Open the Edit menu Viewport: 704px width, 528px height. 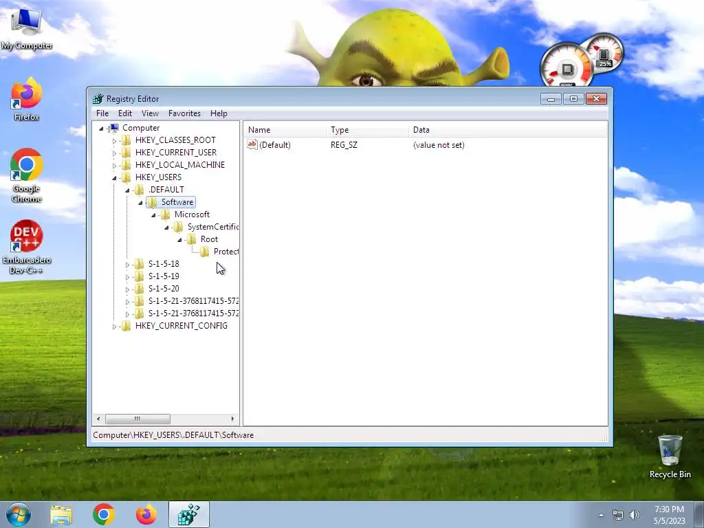click(125, 113)
